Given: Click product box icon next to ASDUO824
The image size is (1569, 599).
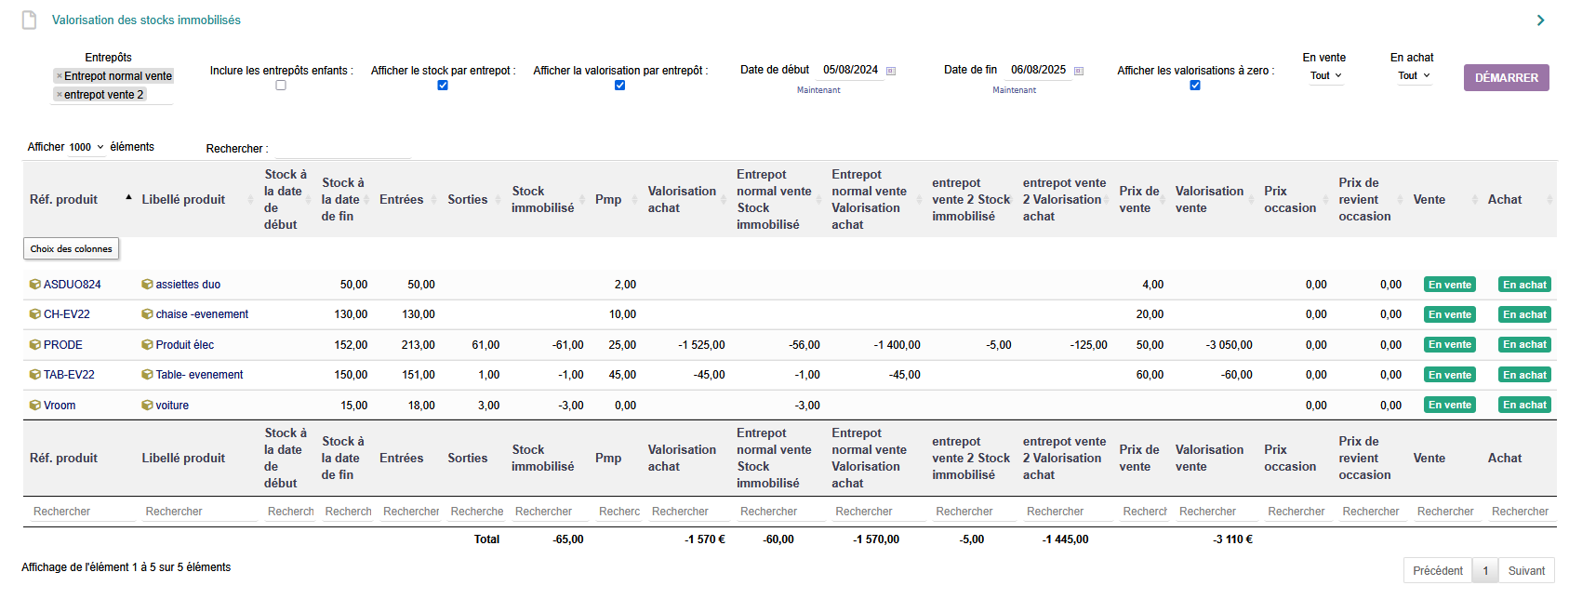Looking at the screenshot, I should pos(35,285).
